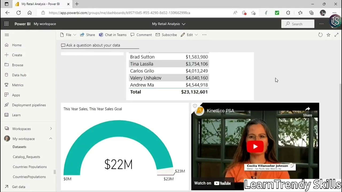
Task: Click the Valery Ushakov row
Action: pyautogui.click(x=169, y=78)
